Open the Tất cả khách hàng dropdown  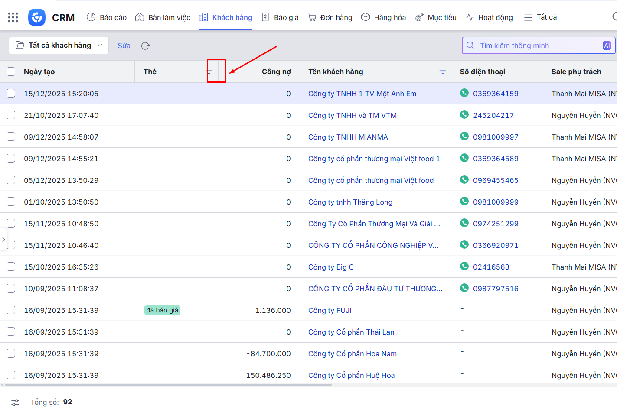click(x=59, y=46)
